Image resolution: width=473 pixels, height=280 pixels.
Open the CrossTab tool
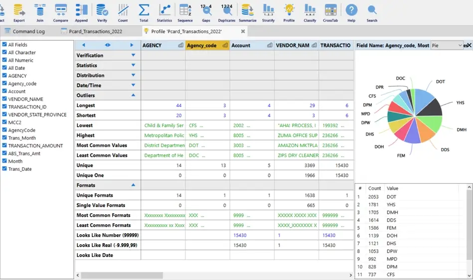point(330,12)
